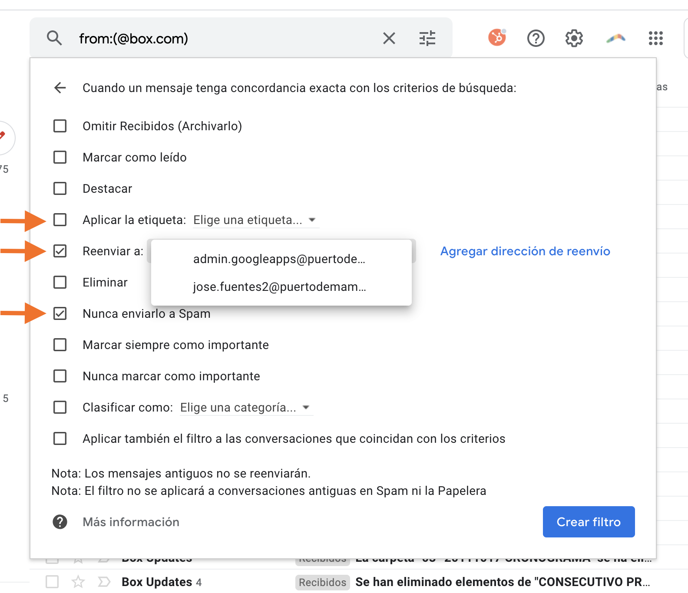Open the Google apps grid
This screenshot has height=593, width=688.
(x=655, y=38)
